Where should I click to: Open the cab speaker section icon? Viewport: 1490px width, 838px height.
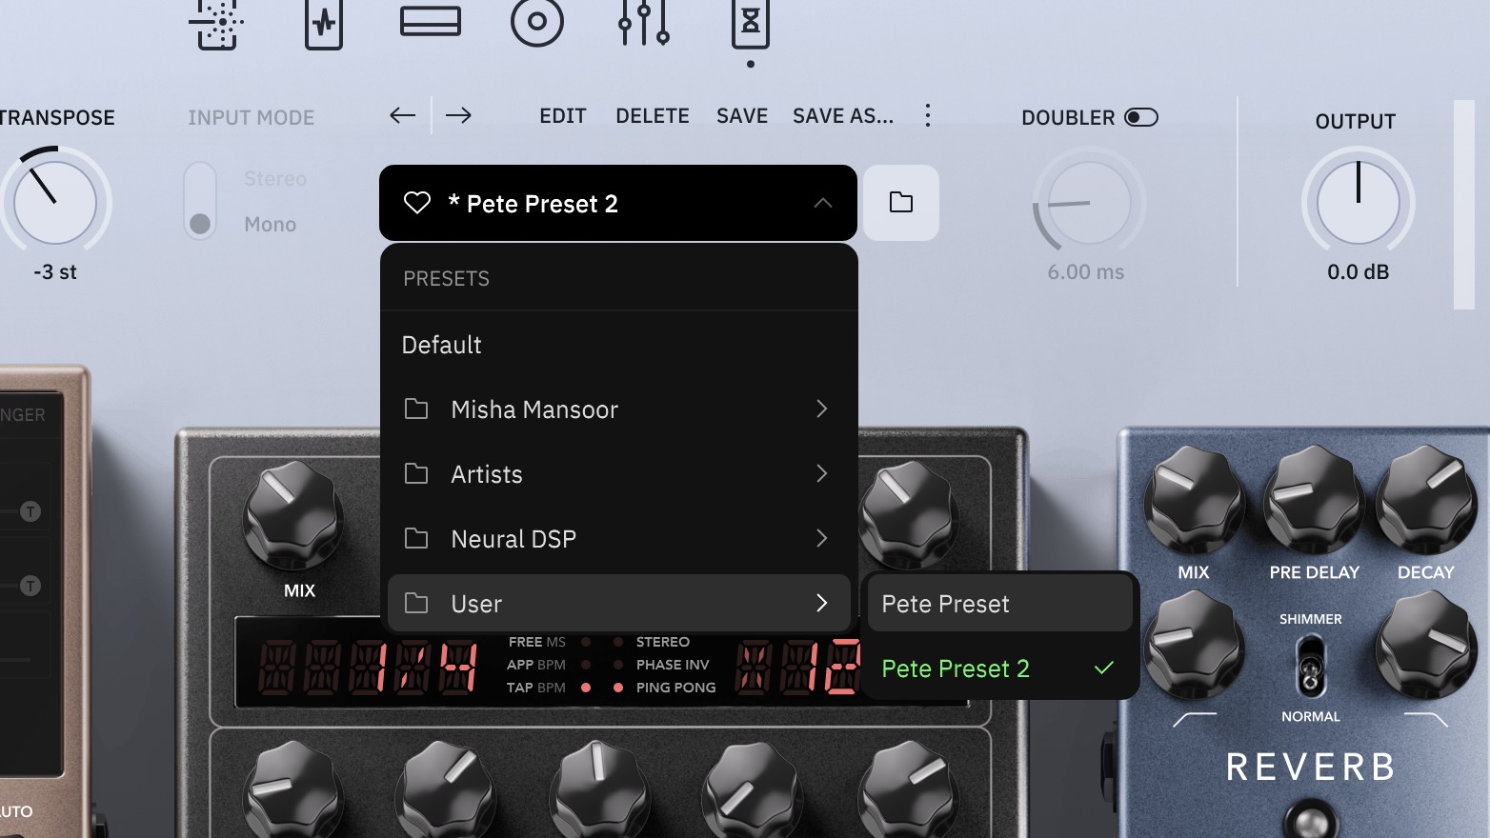tap(537, 23)
